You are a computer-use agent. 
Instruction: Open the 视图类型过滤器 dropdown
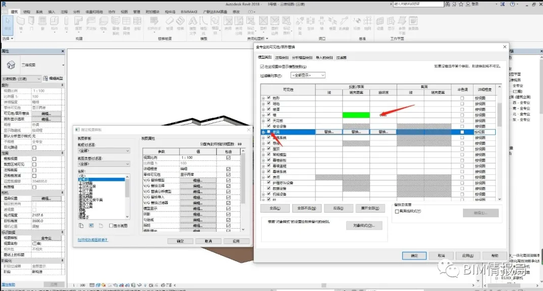point(104,164)
